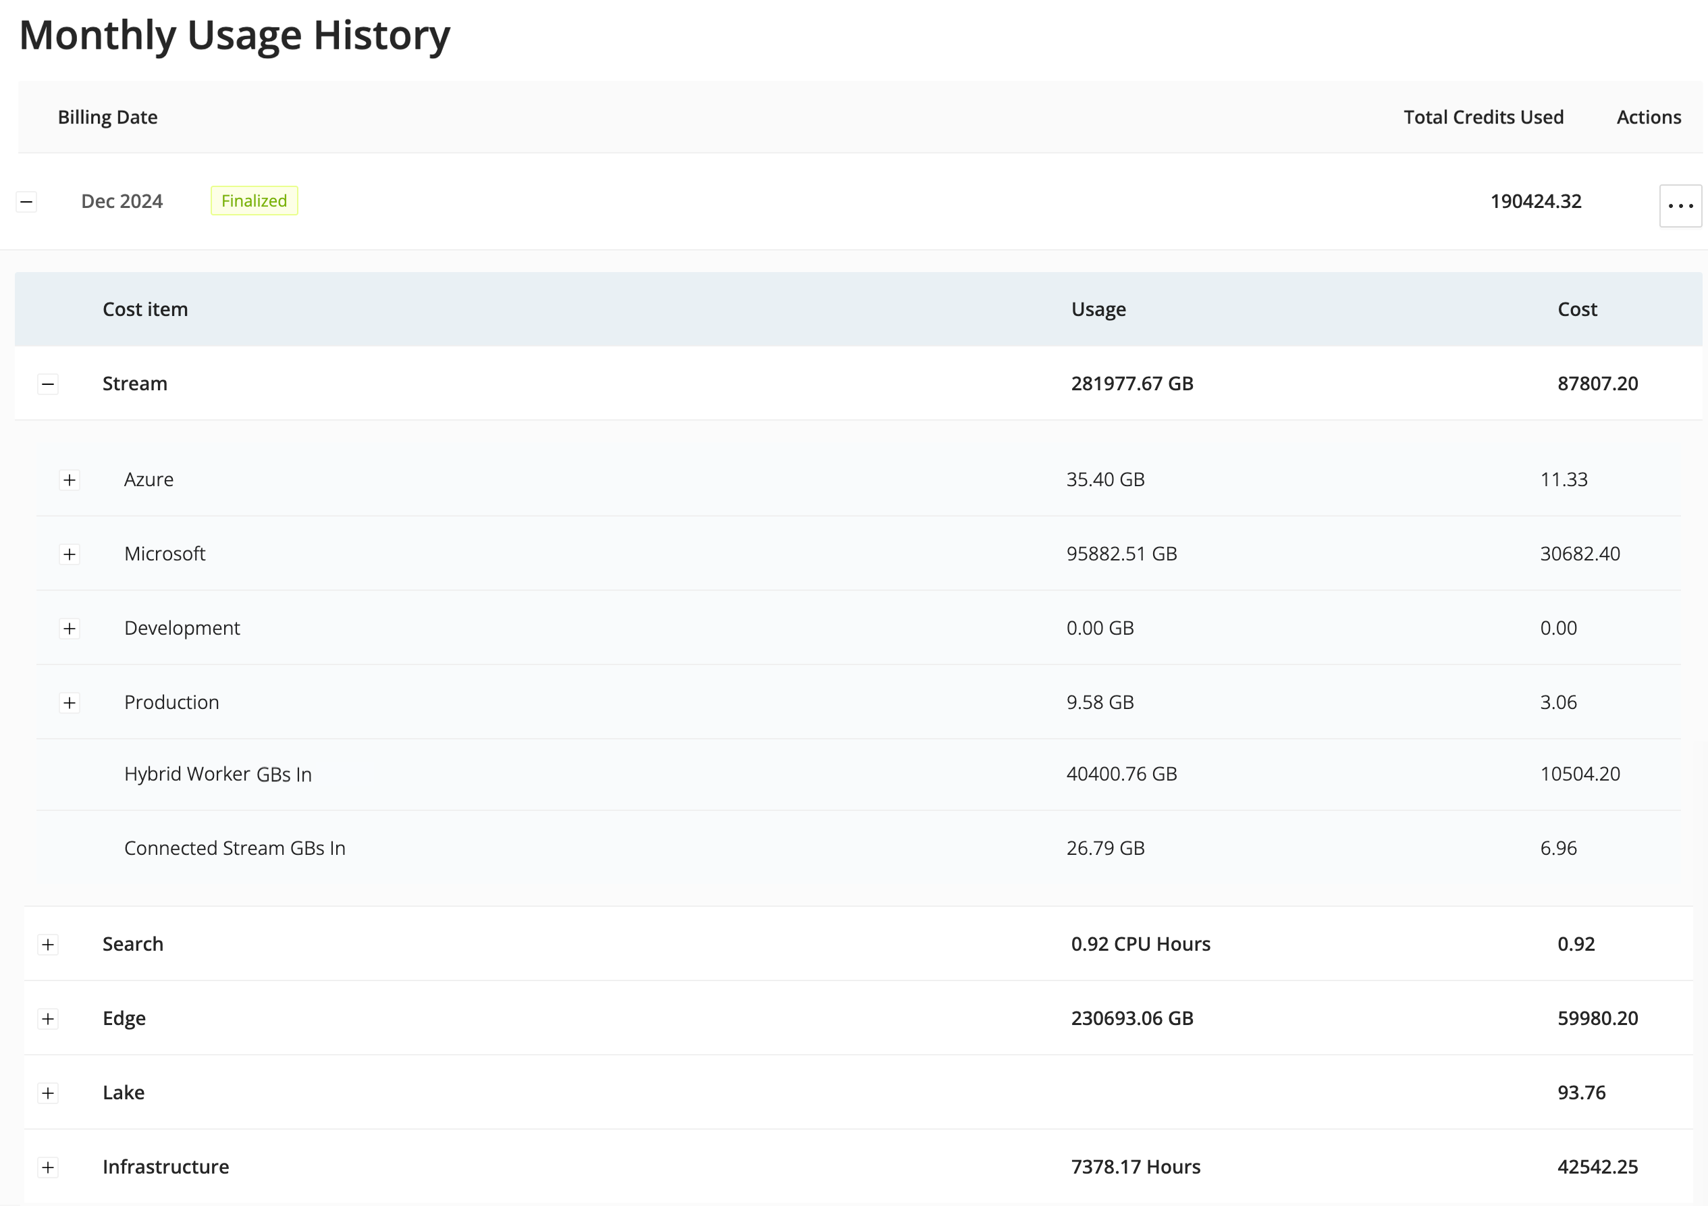Collapse the Dec 2024 billing row
Image resolution: width=1708 pixels, height=1206 pixels.
click(x=27, y=202)
